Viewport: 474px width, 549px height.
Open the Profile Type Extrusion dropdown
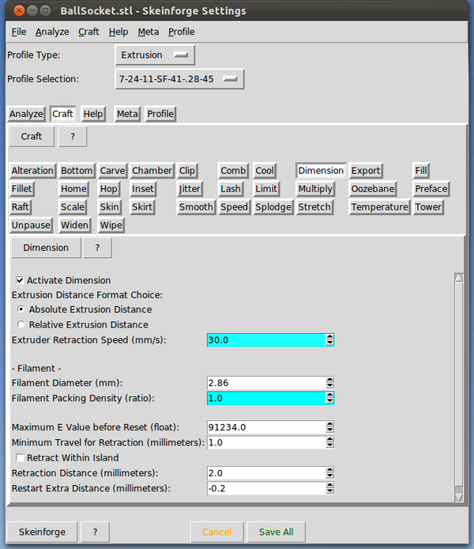(155, 55)
